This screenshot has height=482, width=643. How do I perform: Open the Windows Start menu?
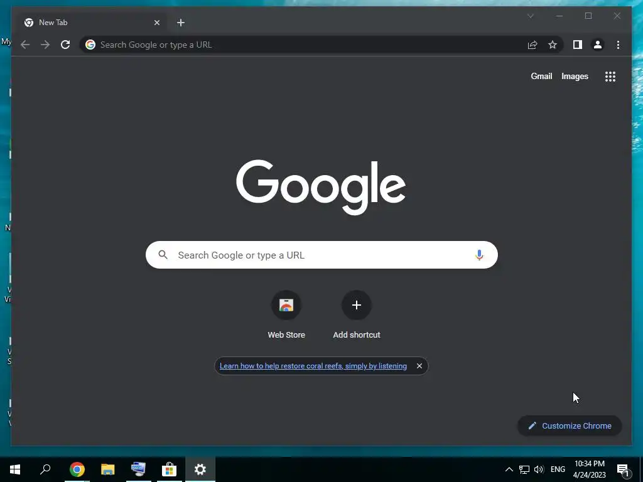click(x=15, y=469)
